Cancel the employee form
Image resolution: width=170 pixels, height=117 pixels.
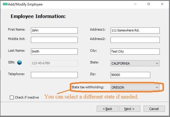coord(154,109)
